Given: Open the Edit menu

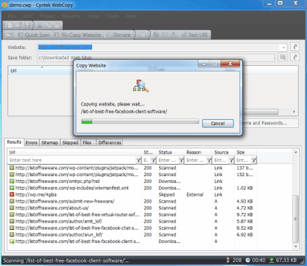Looking at the screenshot, I should (x=27, y=16).
